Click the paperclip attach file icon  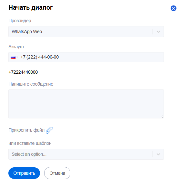coord(49,130)
